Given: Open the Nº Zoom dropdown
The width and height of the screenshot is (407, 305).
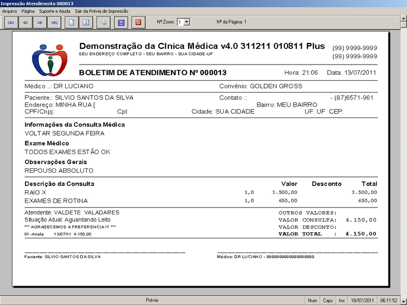Looking at the screenshot, I should point(186,22).
